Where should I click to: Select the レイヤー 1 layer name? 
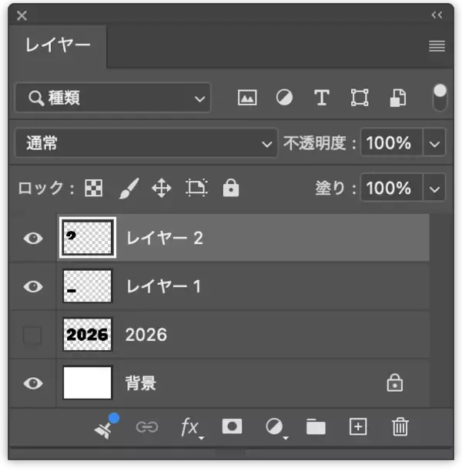(163, 286)
